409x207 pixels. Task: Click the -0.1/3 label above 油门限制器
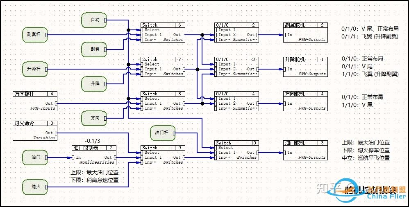pyautogui.click(x=93, y=141)
